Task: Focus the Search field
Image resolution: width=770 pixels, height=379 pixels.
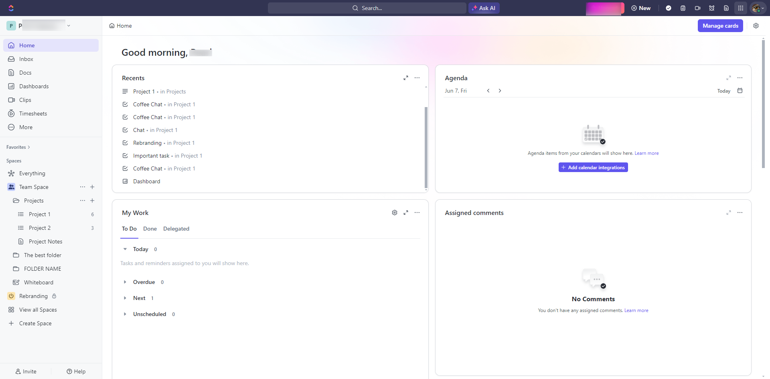Action: (x=367, y=8)
